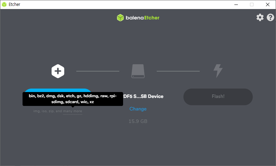
Task: Click the plus hexagon select image icon
Action: click(x=58, y=71)
